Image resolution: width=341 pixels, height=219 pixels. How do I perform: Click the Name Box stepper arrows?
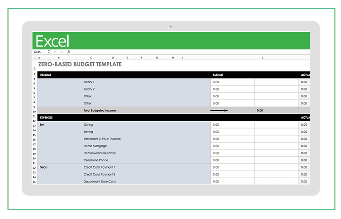click(50, 52)
